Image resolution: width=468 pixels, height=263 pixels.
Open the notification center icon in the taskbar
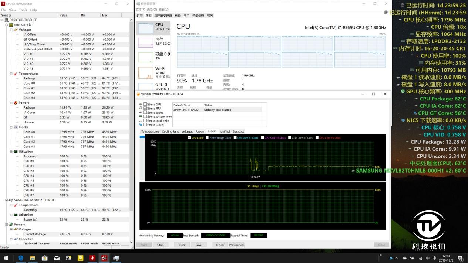click(x=461, y=258)
